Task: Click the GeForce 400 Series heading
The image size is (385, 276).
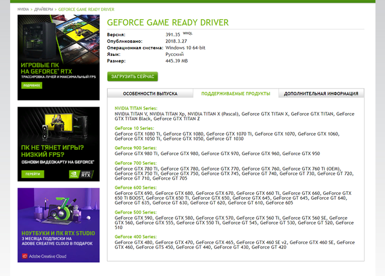Action: tap(135, 237)
